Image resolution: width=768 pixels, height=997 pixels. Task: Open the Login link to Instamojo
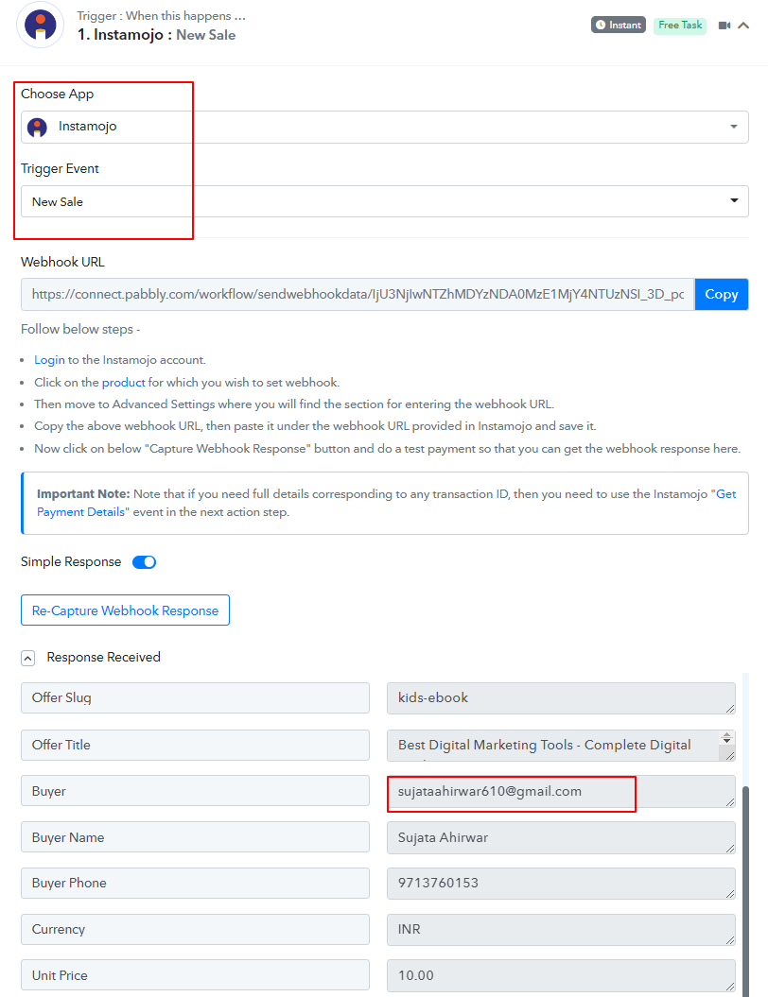coord(49,360)
